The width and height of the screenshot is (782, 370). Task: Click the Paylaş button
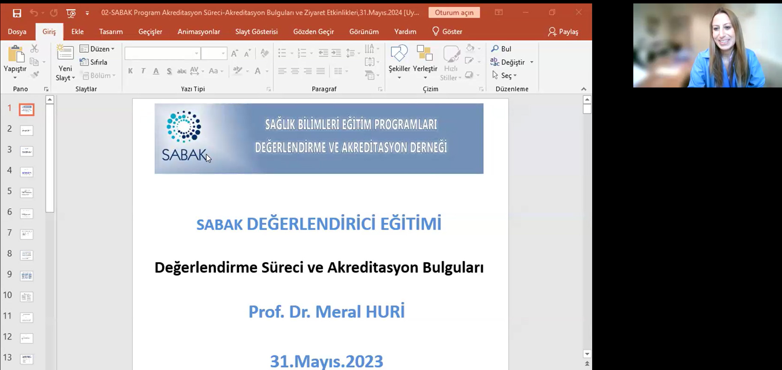click(x=563, y=32)
